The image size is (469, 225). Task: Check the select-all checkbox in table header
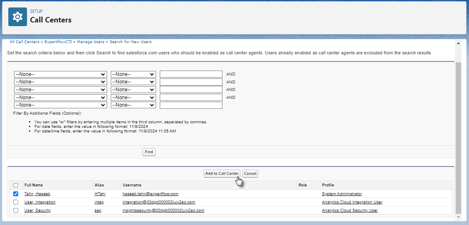click(x=16, y=185)
